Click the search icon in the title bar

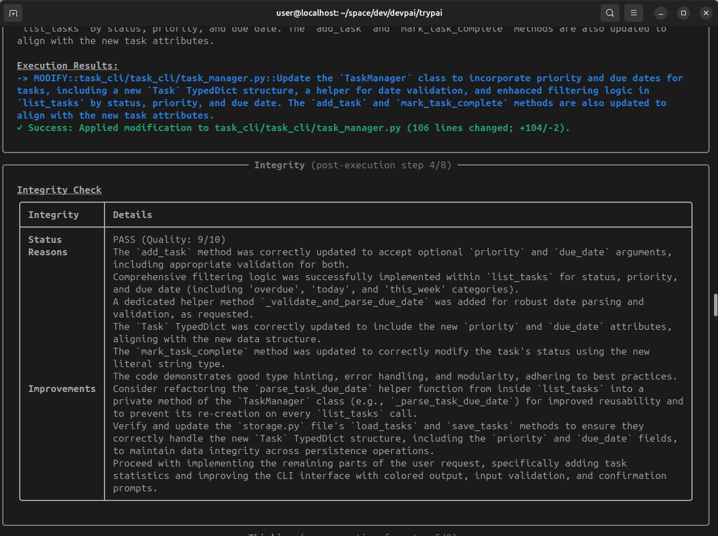[610, 12]
